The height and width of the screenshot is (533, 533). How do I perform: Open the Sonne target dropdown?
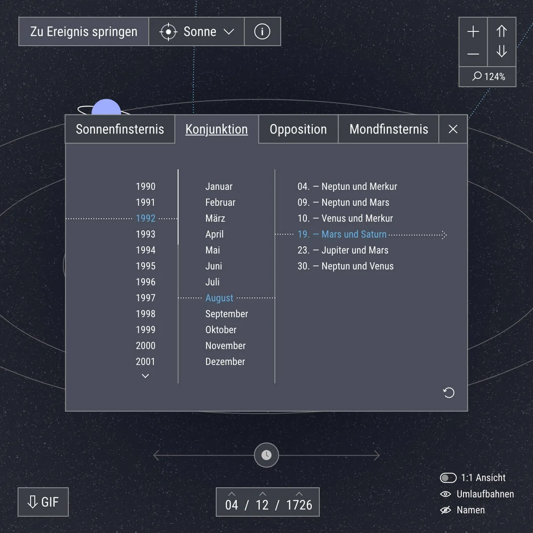point(197,31)
